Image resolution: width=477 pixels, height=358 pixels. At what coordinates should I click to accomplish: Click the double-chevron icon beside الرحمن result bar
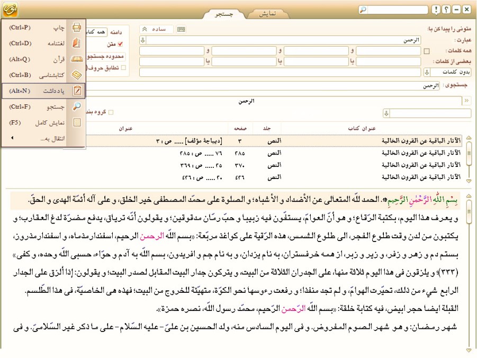(466, 101)
